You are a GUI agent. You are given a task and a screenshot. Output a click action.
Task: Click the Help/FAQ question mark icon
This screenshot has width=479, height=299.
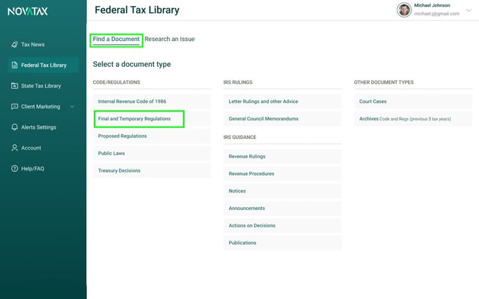pyautogui.click(x=15, y=168)
